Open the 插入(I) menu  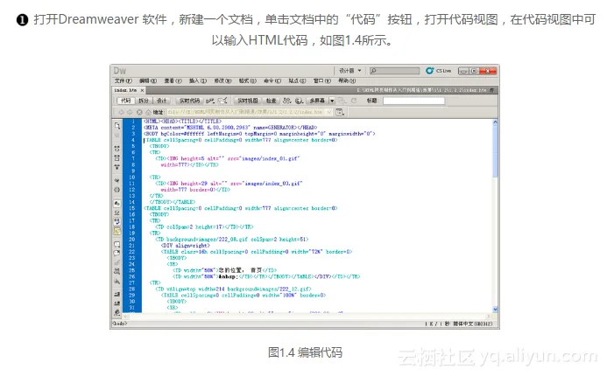pyautogui.click(x=197, y=81)
